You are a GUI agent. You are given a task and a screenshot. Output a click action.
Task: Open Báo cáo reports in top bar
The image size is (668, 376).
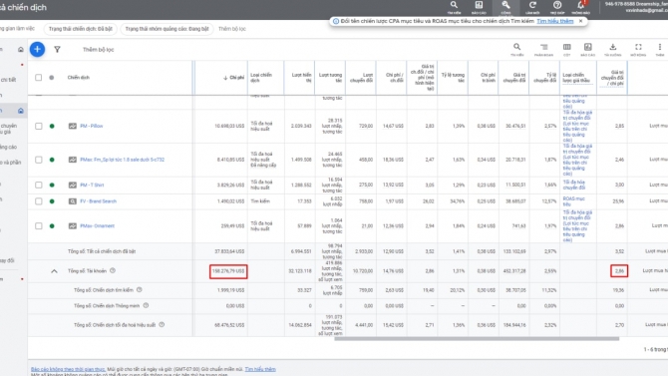479,5
